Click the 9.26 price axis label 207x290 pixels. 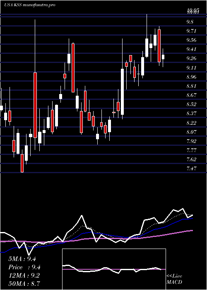191,58
